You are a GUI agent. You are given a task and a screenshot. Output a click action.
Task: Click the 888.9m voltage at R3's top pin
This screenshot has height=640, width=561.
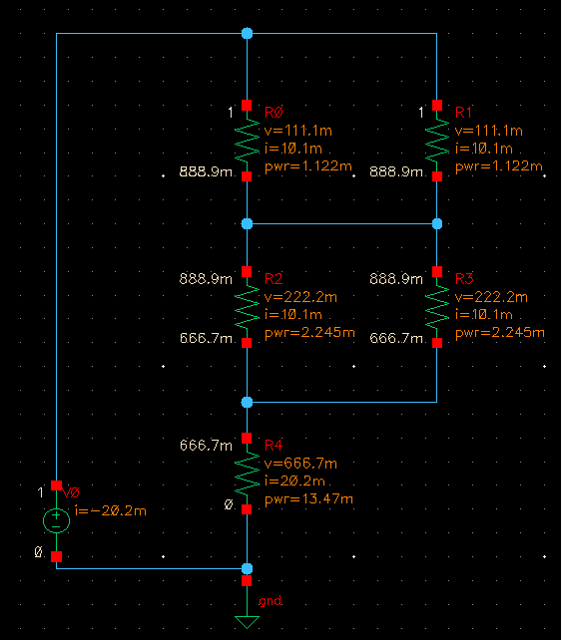coord(396,279)
